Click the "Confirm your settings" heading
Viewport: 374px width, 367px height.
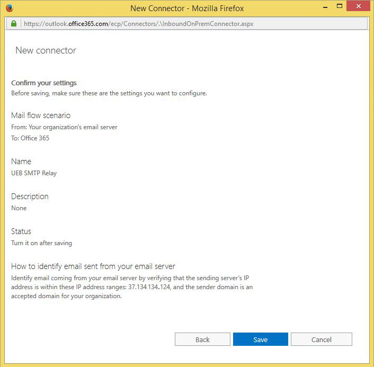[44, 83]
